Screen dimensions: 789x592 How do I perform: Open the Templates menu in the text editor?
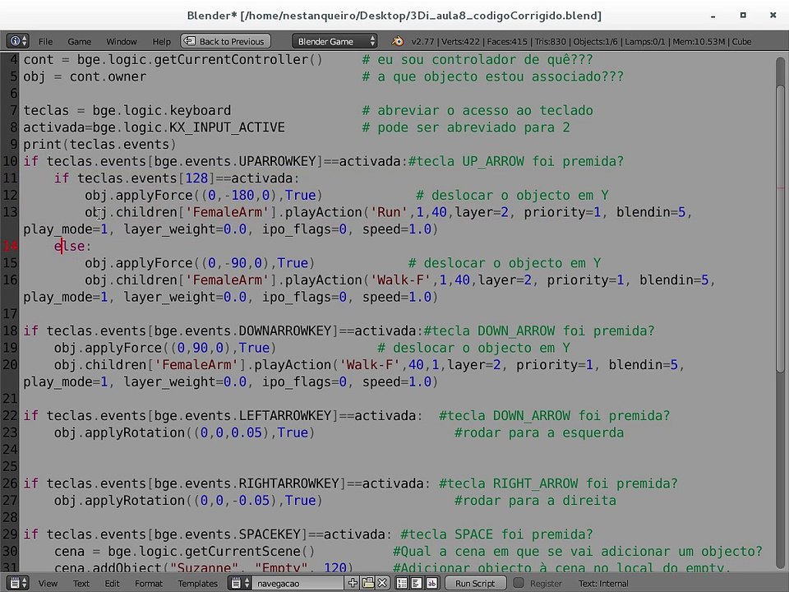tap(197, 584)
